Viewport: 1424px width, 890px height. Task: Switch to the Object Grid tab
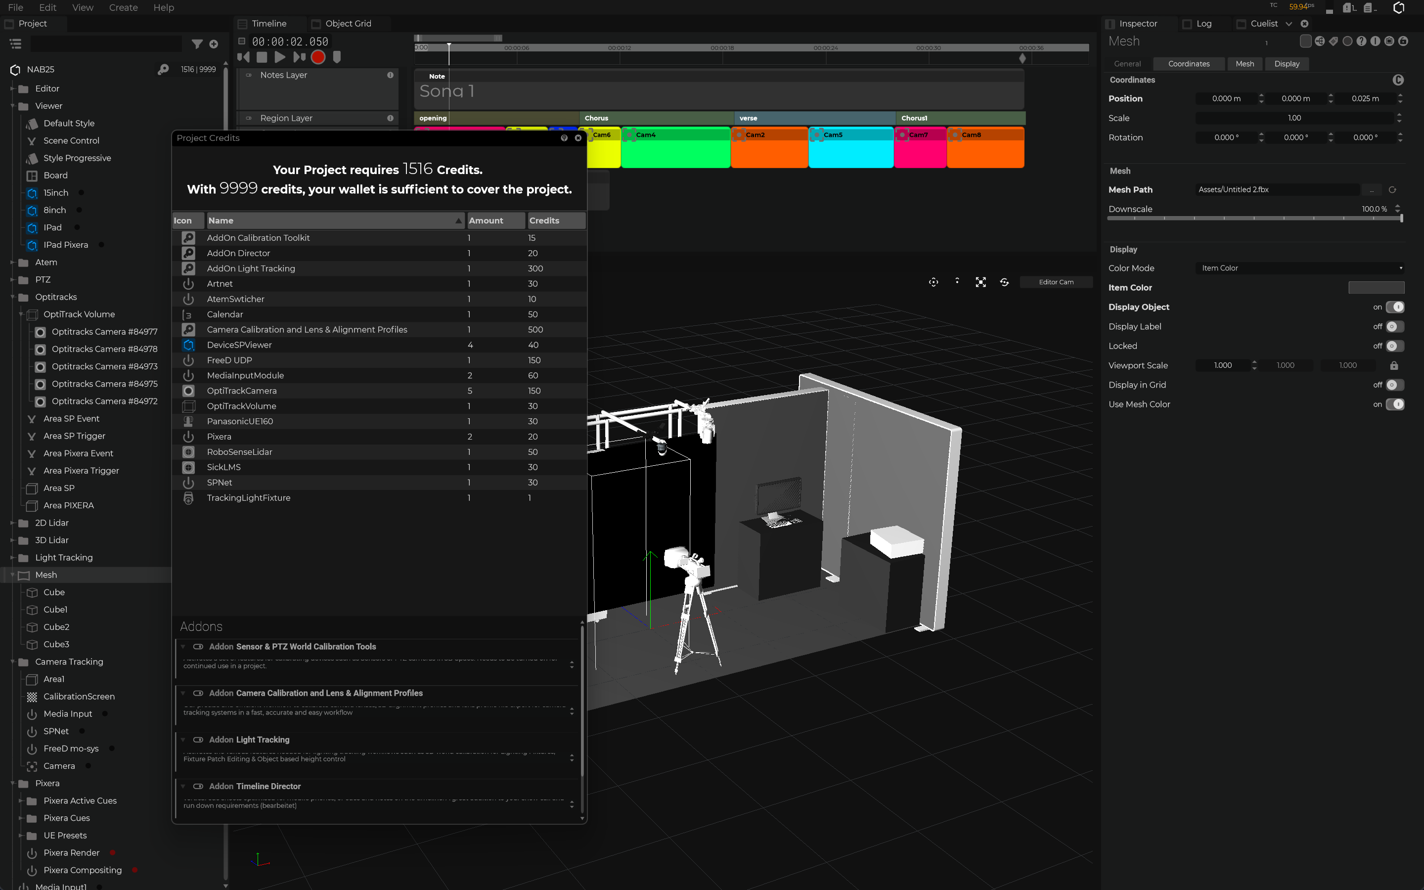[x=348, y=24]
